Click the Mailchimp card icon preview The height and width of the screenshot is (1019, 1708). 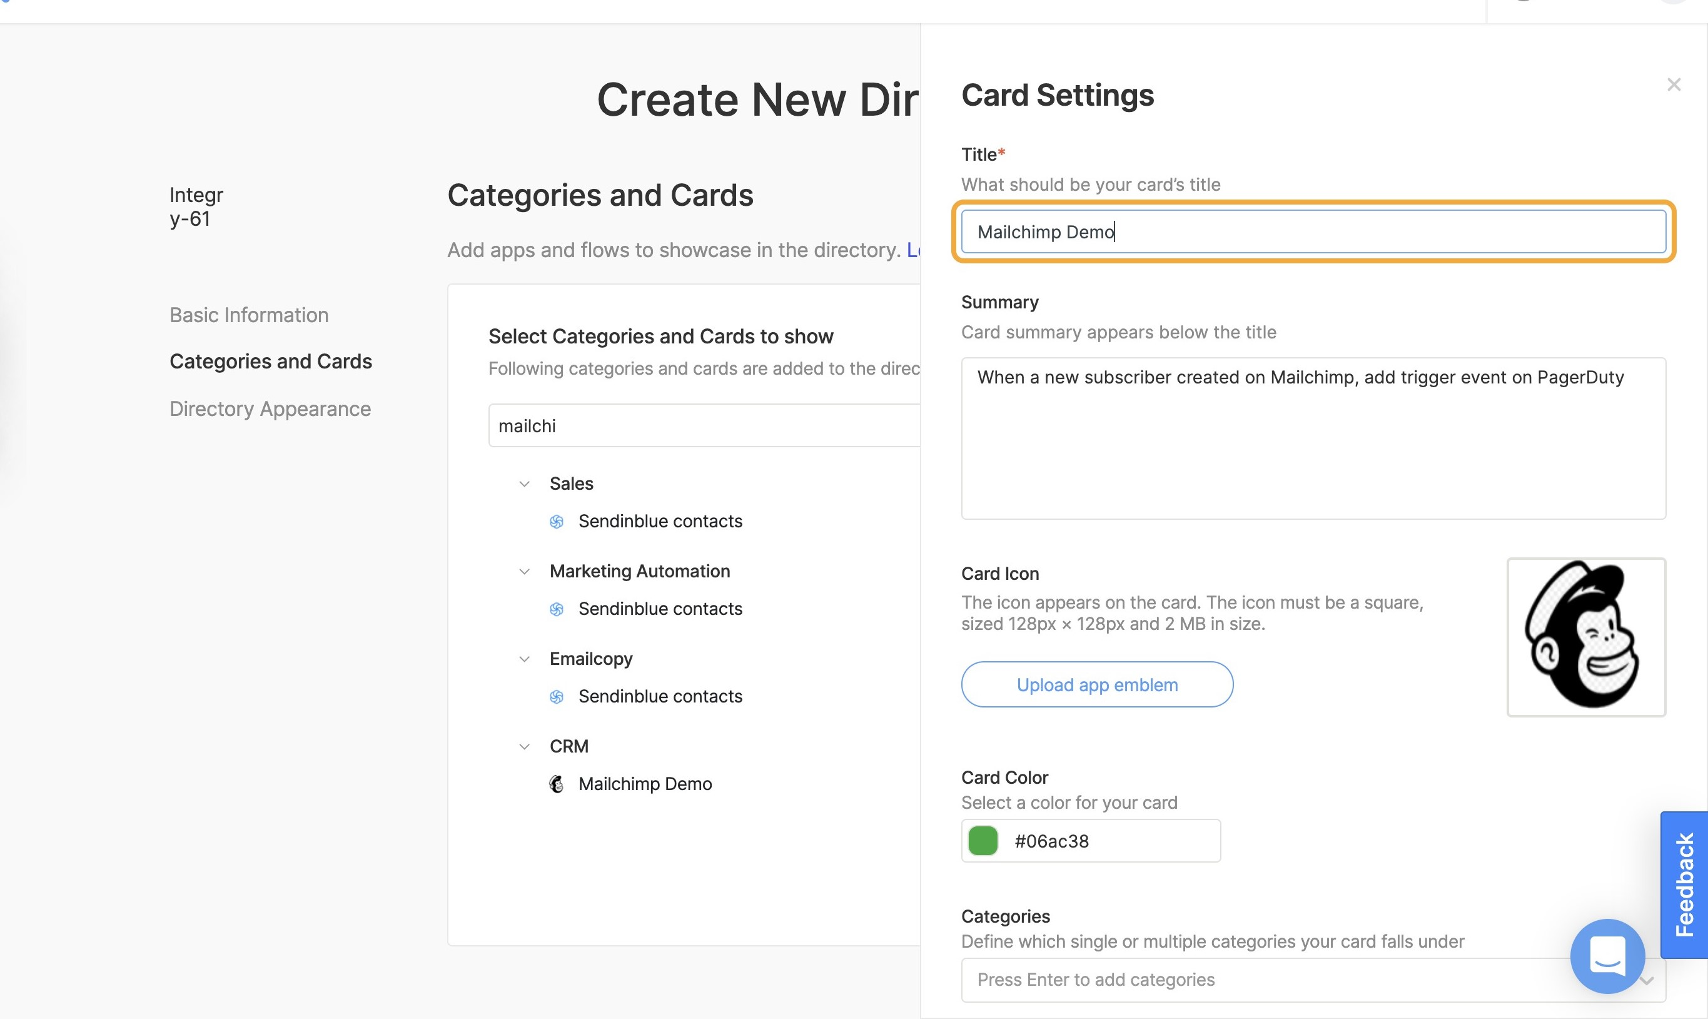(x=1586, y=637)
